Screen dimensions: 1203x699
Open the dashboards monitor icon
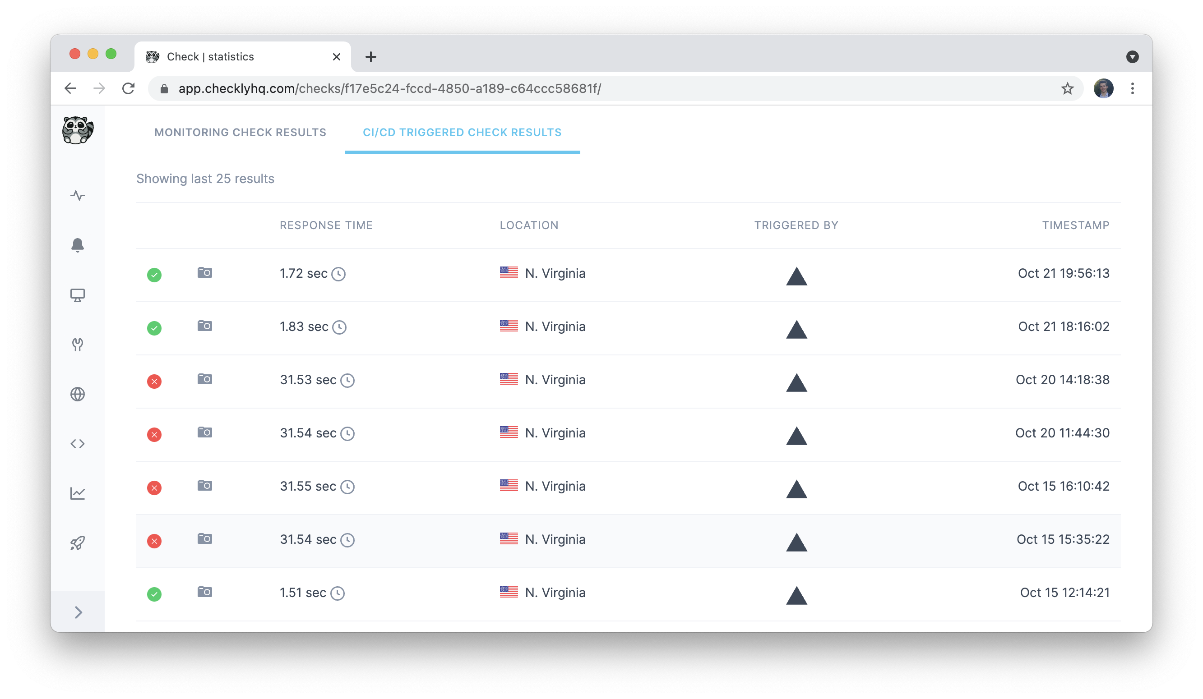78,295
